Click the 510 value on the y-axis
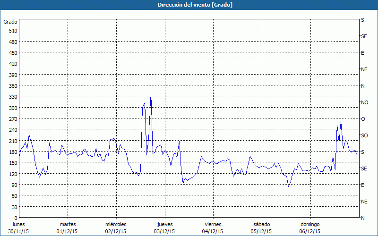Screen dimensions: 378x236 coord(13,31)
